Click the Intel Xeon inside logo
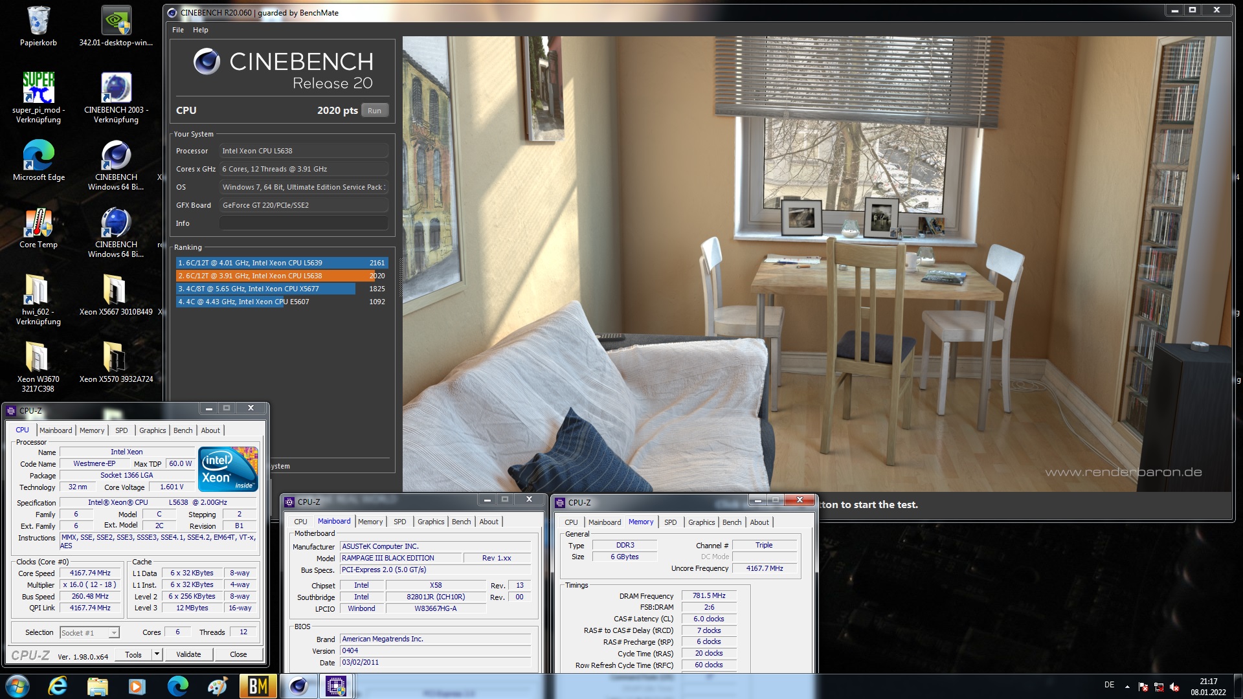This screenshot has height=699, width=1243. coord(228,469)
